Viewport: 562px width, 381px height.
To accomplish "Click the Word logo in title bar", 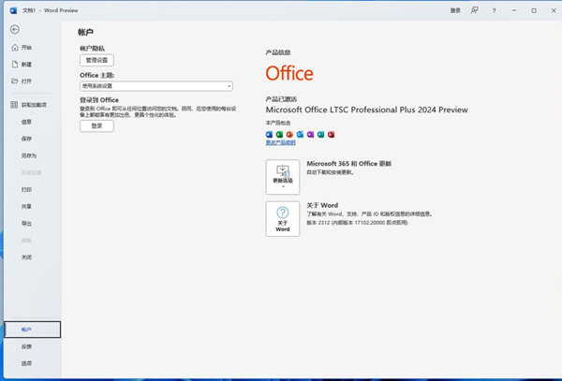I will [x=13, y=10].
